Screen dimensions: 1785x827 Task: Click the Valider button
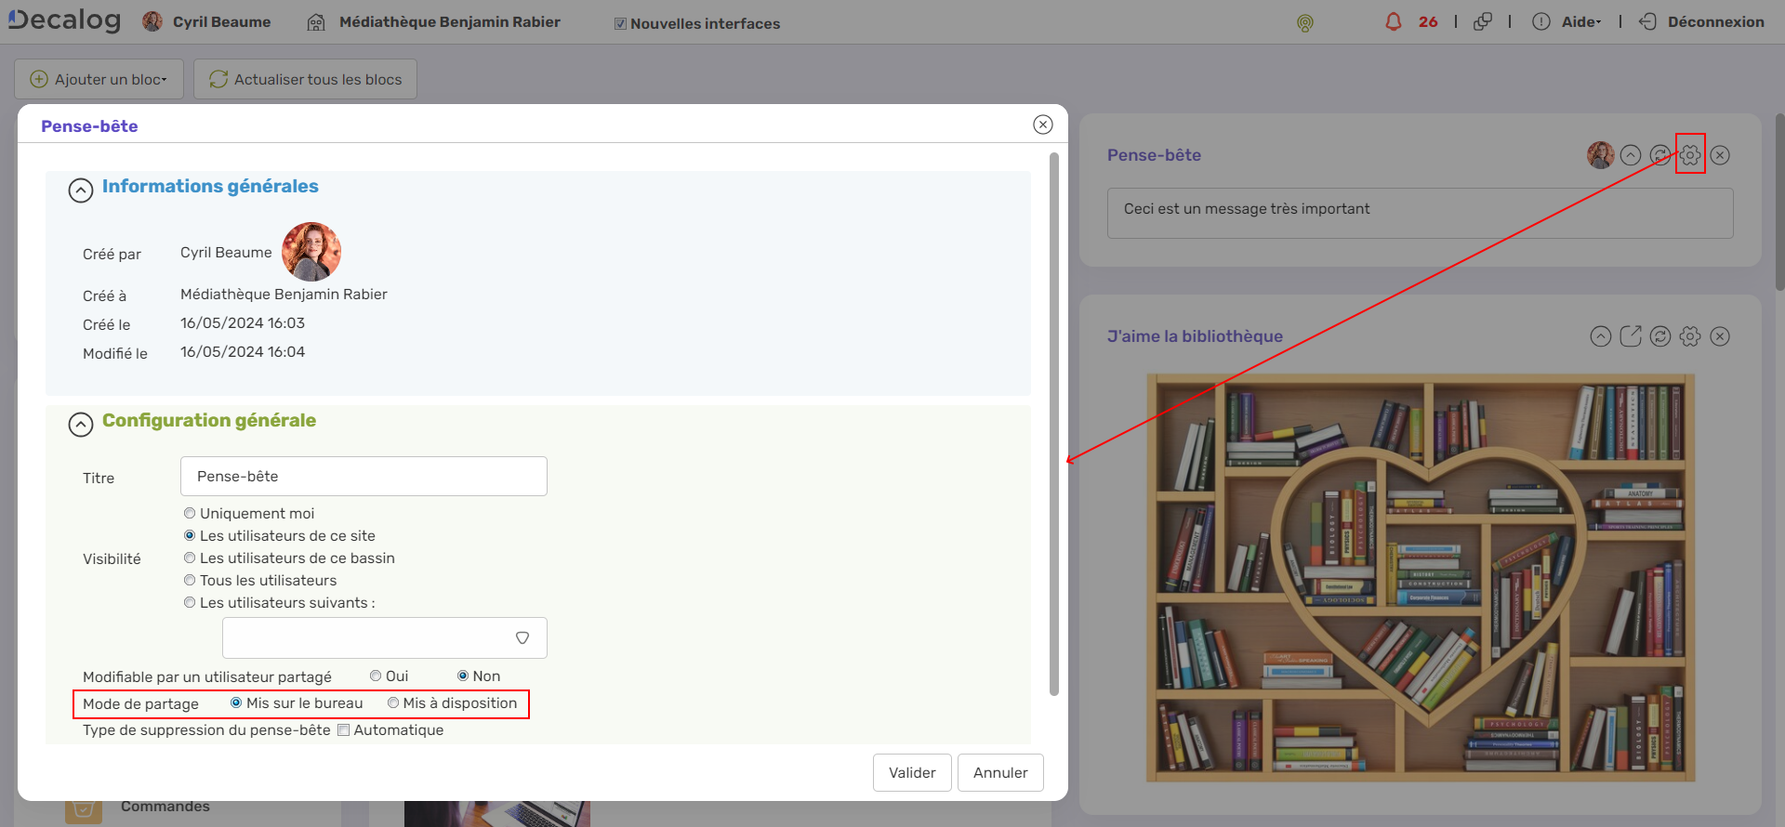click(911, 773)
